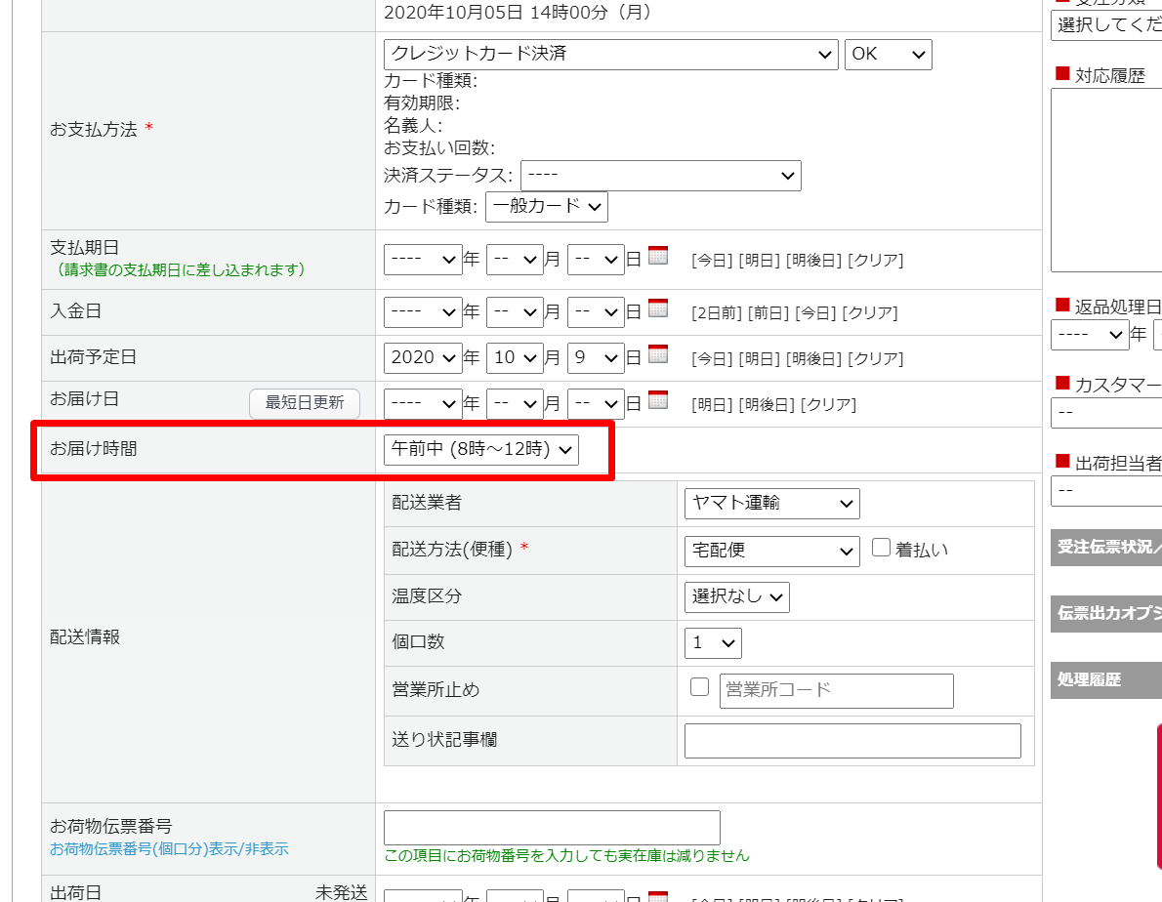Viewport: 1162px width, 902px height.
Task: Click [クリア] link for 支払期日
Action: pyautogui.click(x=875, y=261)
